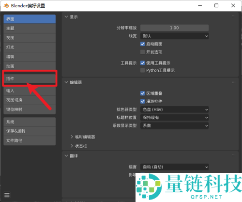The width and height of the screenshot is (242, 202).
Task: Open the 灯光 preferences tab
Action: [x=30, y=47]
